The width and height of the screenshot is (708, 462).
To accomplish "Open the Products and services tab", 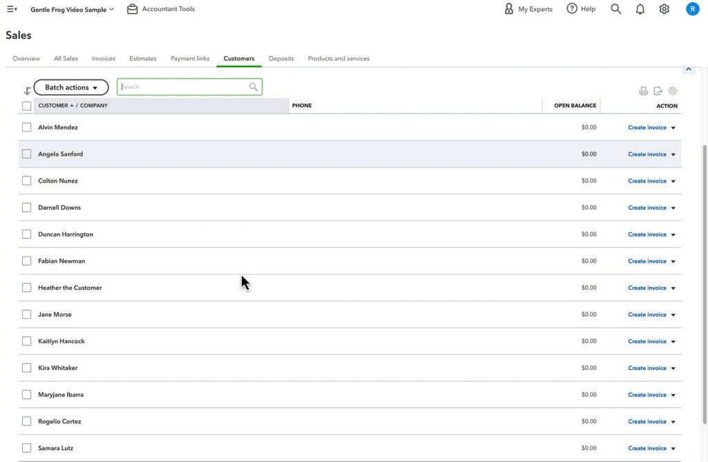I will (x=338, y=58).
